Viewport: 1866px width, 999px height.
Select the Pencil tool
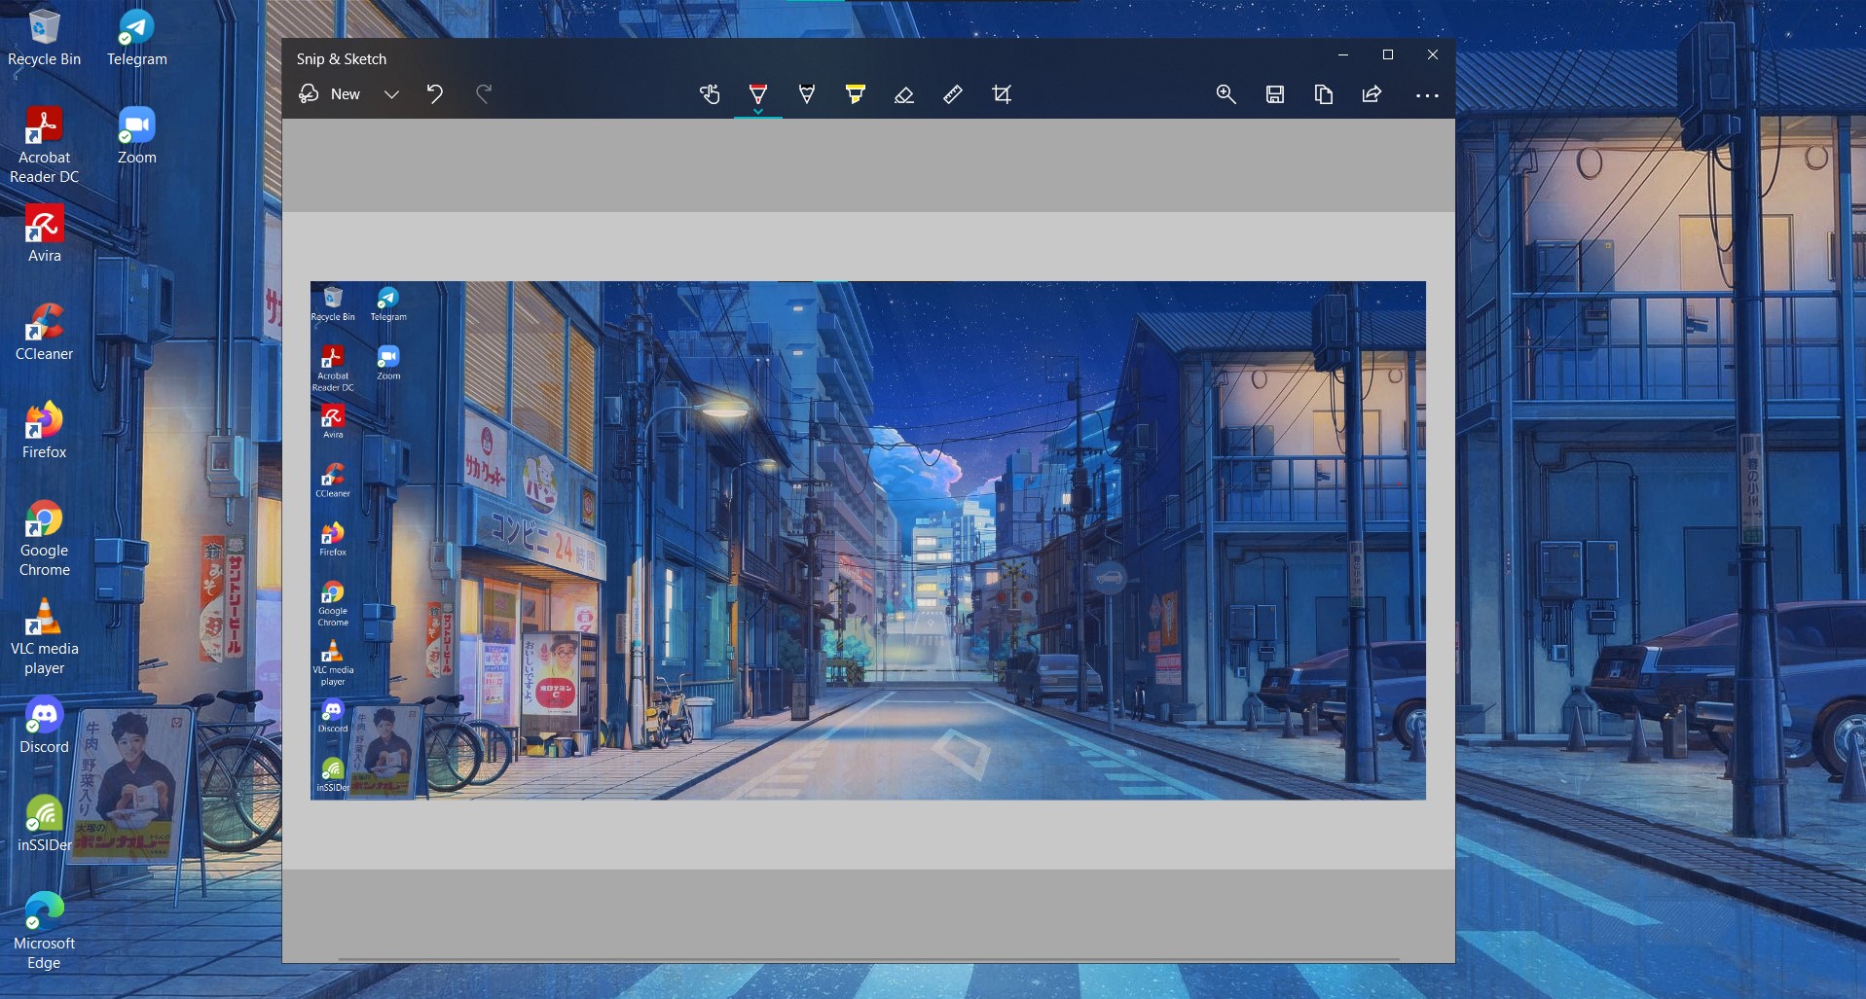click(806, 94)
